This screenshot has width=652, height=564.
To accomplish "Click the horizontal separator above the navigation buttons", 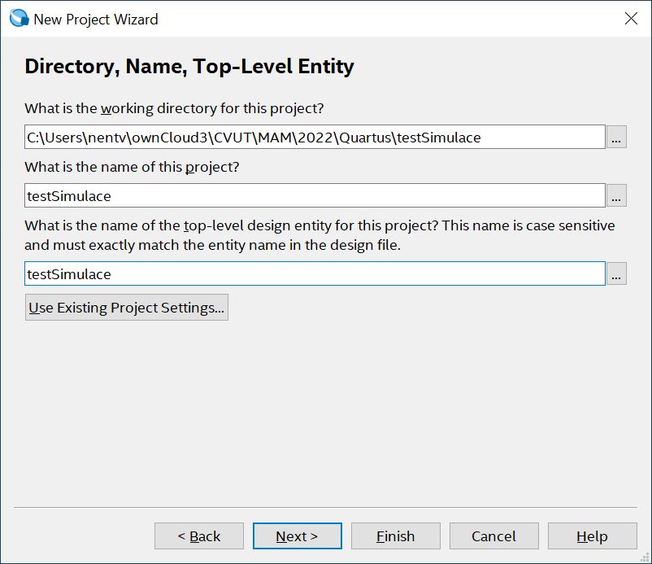I will pos(325,507).
